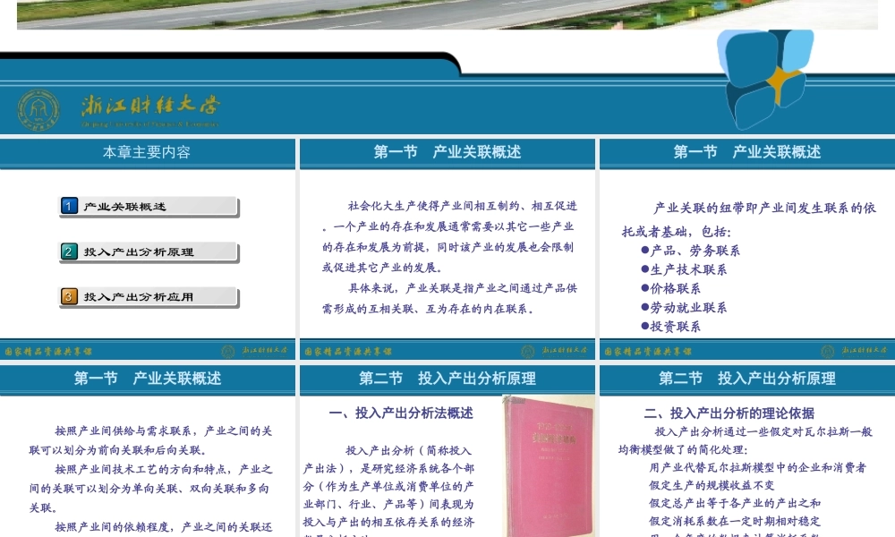
Task: Select the blue numbered icon beside 产业关联概述
Action: (67, 206)
